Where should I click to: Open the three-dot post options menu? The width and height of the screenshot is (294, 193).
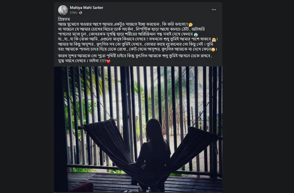click(214, 9)
